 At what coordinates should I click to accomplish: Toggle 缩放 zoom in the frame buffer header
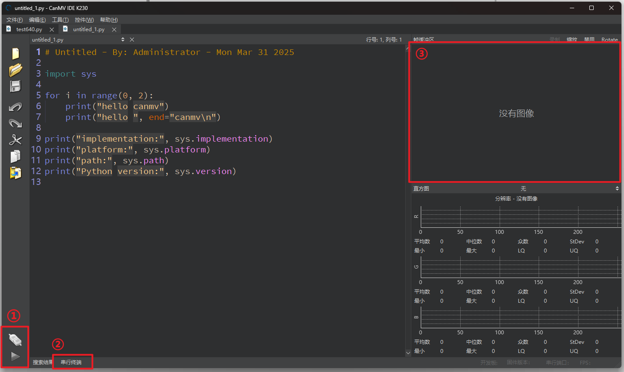click(572, 39)
